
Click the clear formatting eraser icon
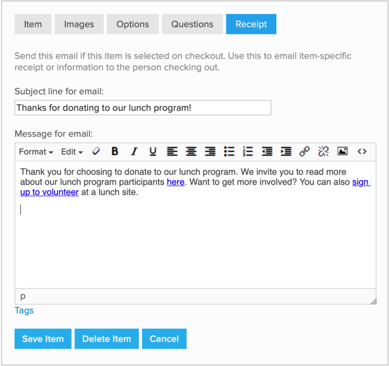point(96,151)
